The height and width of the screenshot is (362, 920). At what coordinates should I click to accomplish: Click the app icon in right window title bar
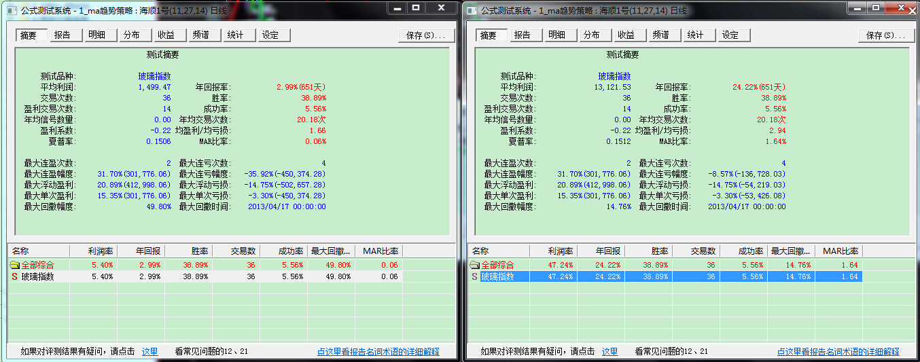point(472,10)
